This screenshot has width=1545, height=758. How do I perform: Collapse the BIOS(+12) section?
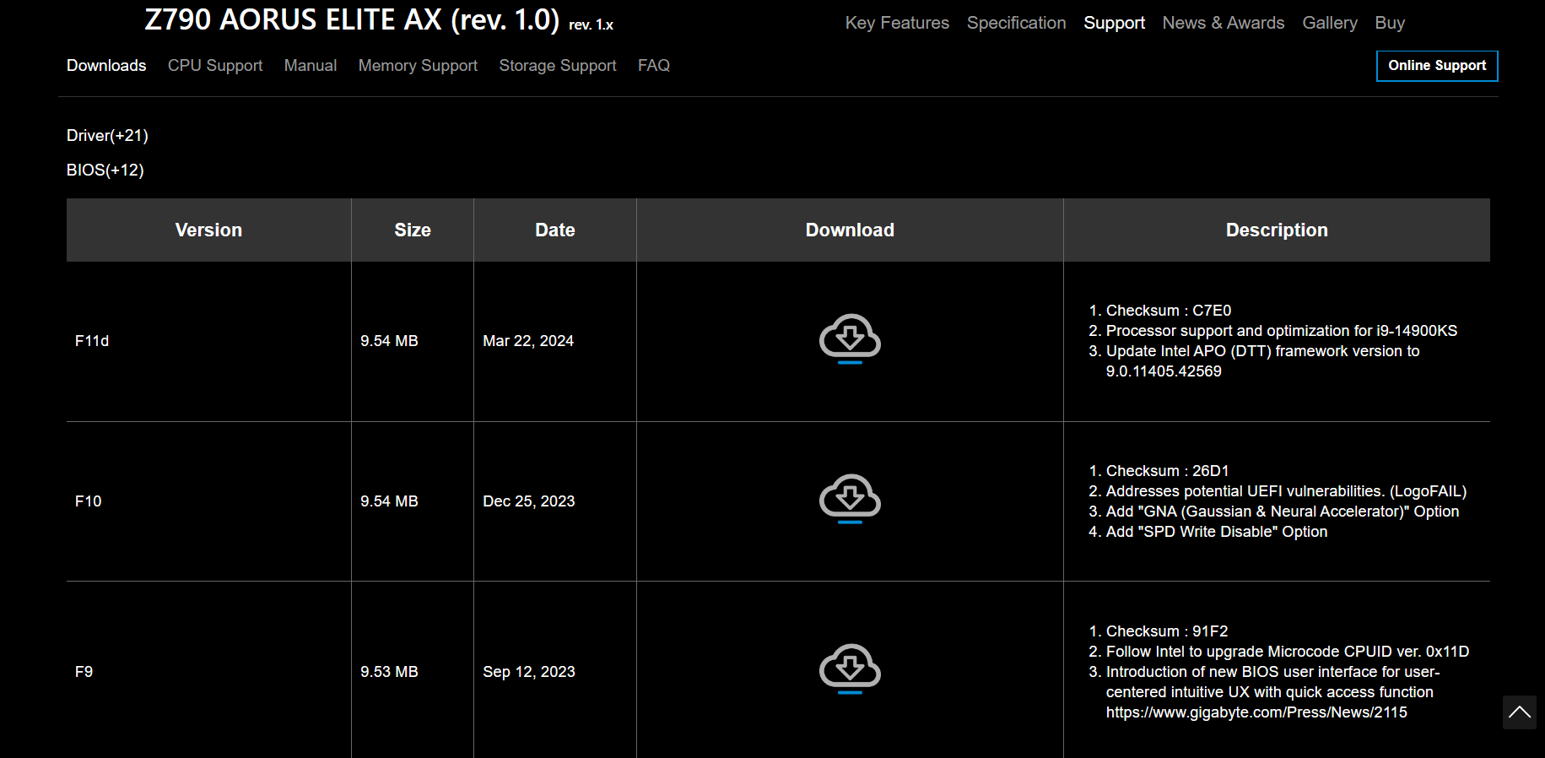pyautogui.click(x=105, y=170)
